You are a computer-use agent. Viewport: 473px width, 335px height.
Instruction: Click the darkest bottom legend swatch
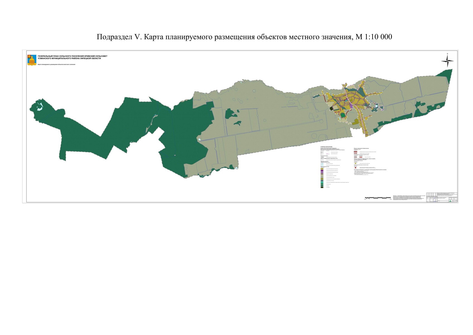pos(322,187)
